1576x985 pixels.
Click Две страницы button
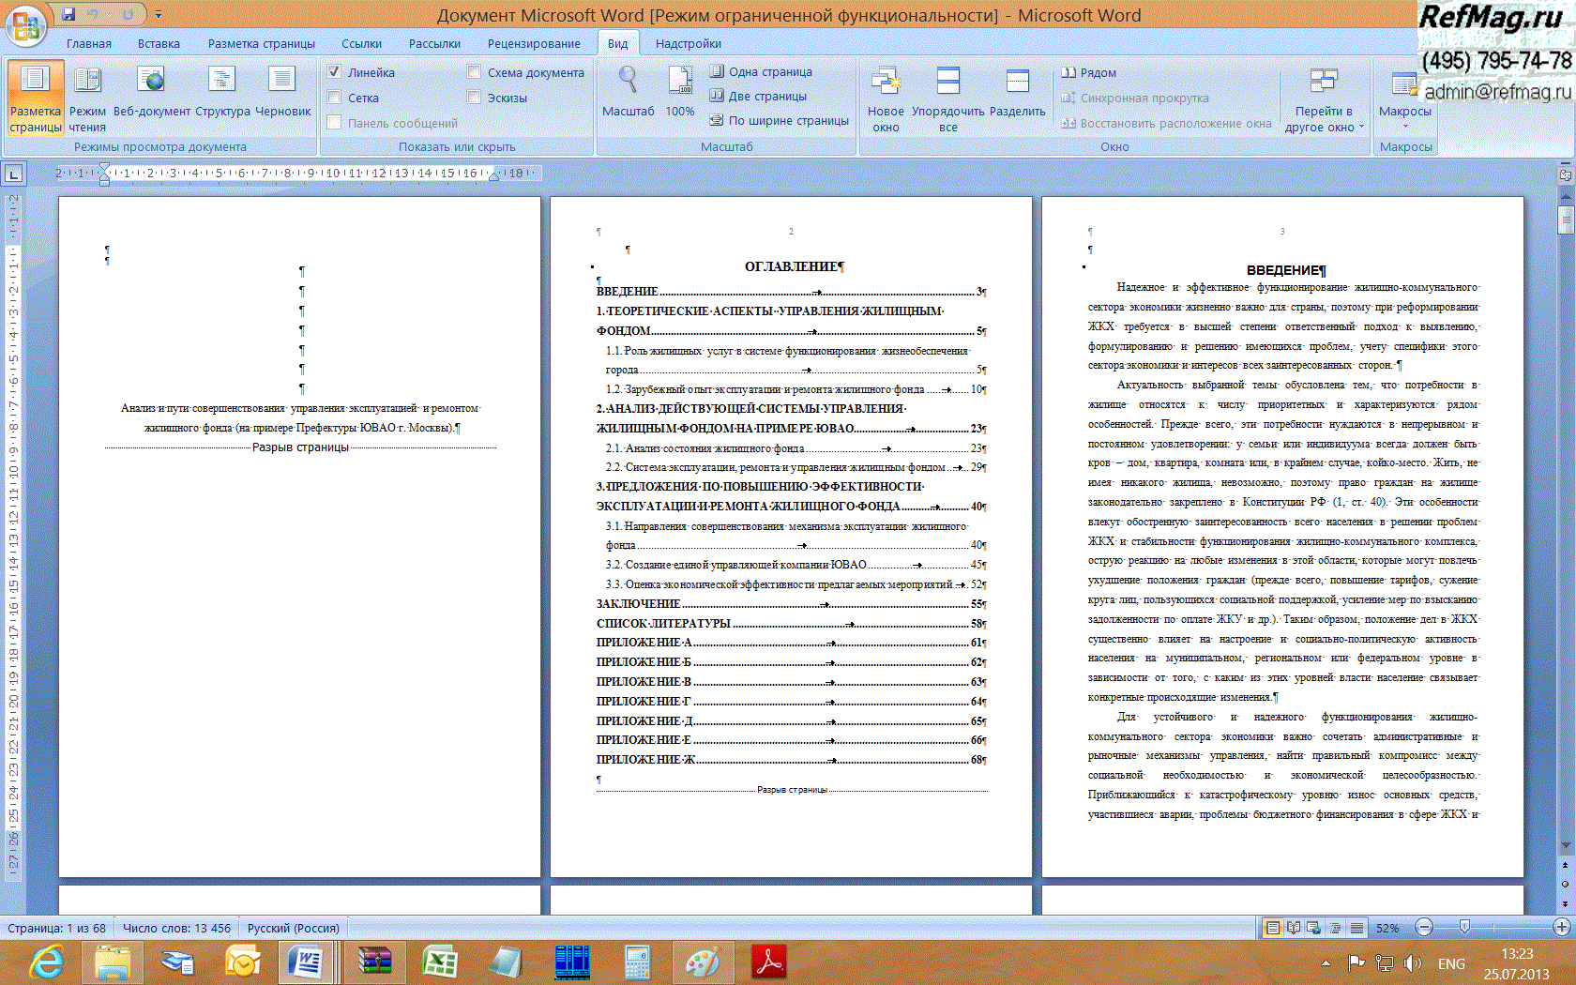point(758,96)
